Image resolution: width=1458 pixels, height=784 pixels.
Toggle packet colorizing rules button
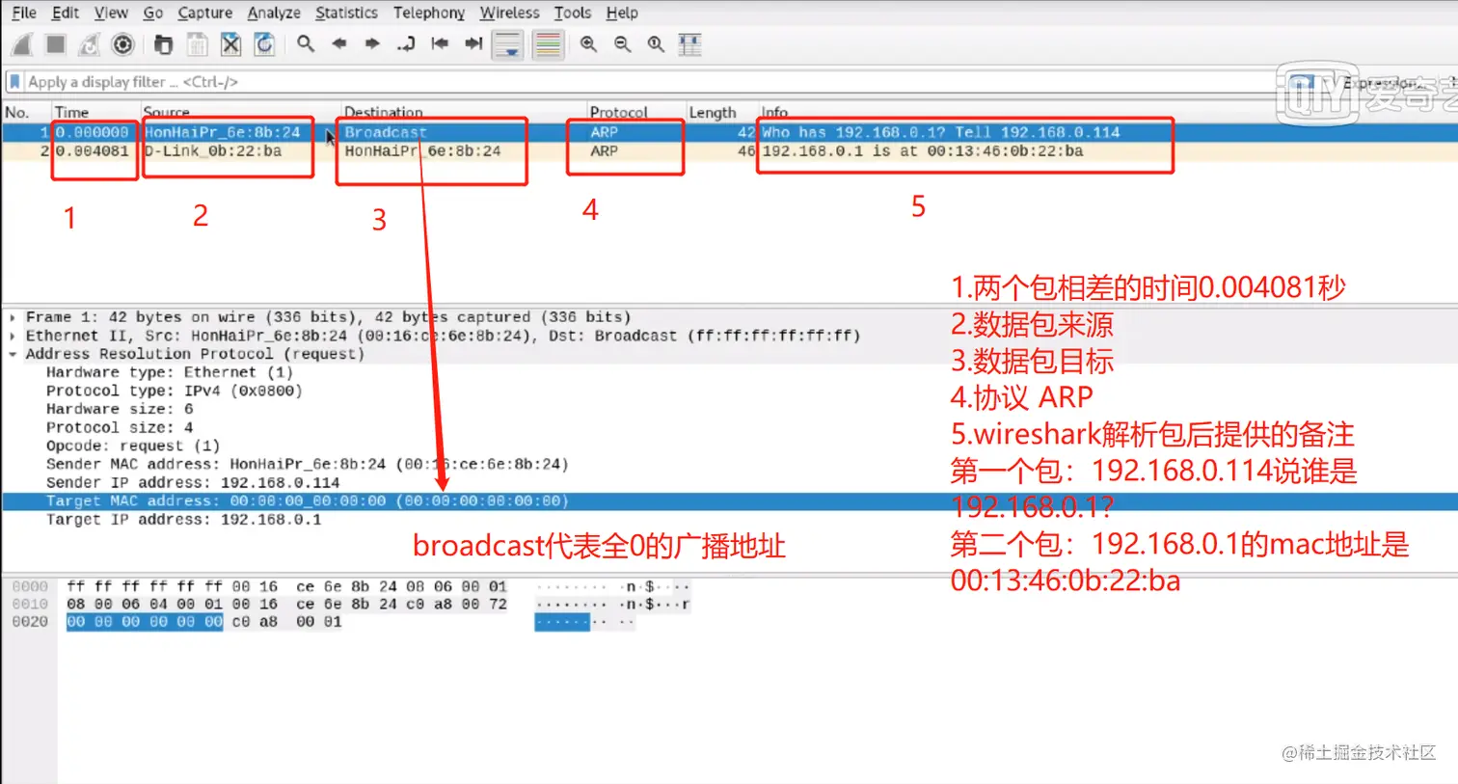click(548, 44)
